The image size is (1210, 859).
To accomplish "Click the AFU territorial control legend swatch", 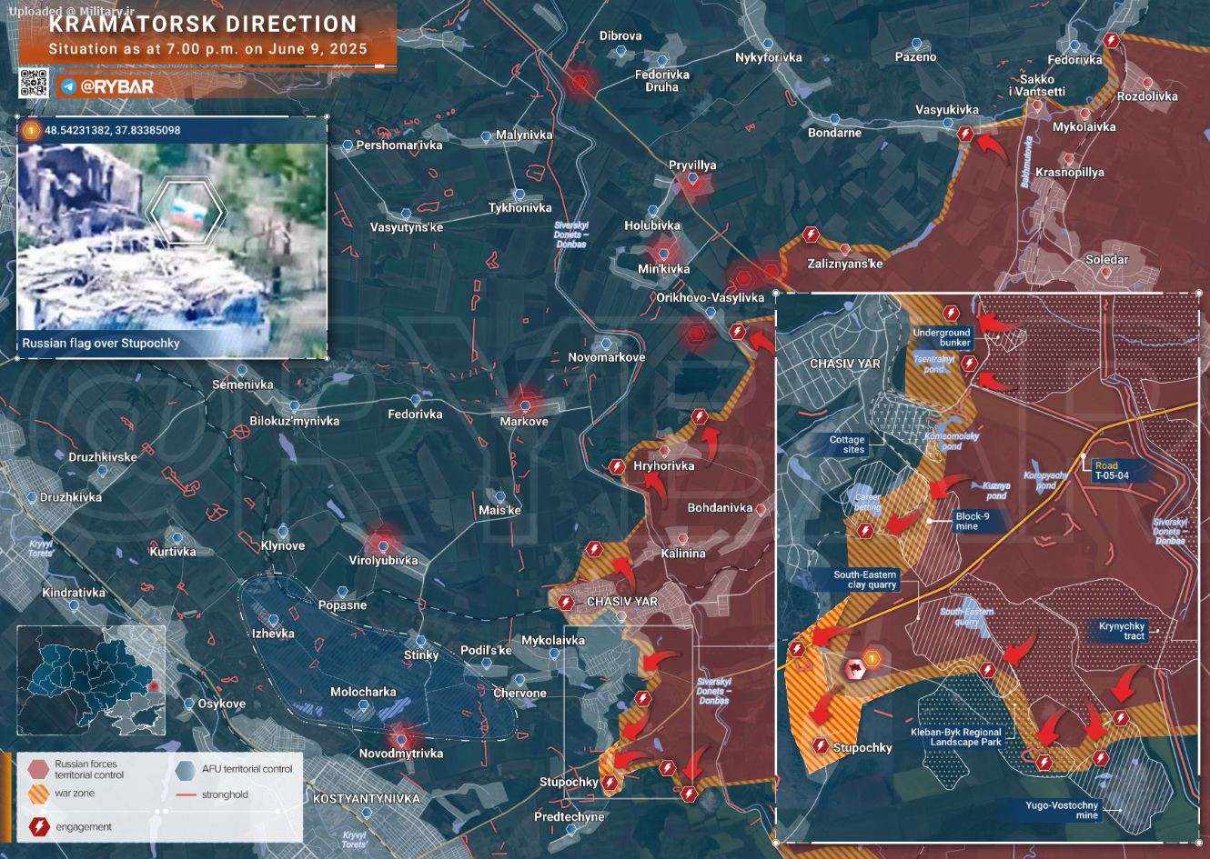I will pos(186,771).
